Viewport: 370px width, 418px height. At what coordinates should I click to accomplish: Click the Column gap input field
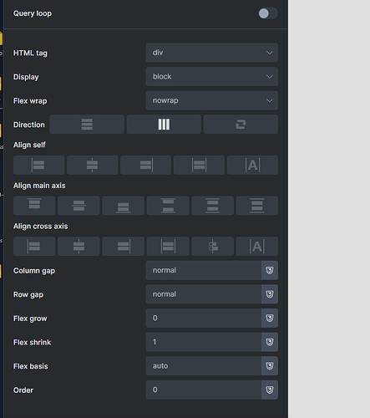204,270
